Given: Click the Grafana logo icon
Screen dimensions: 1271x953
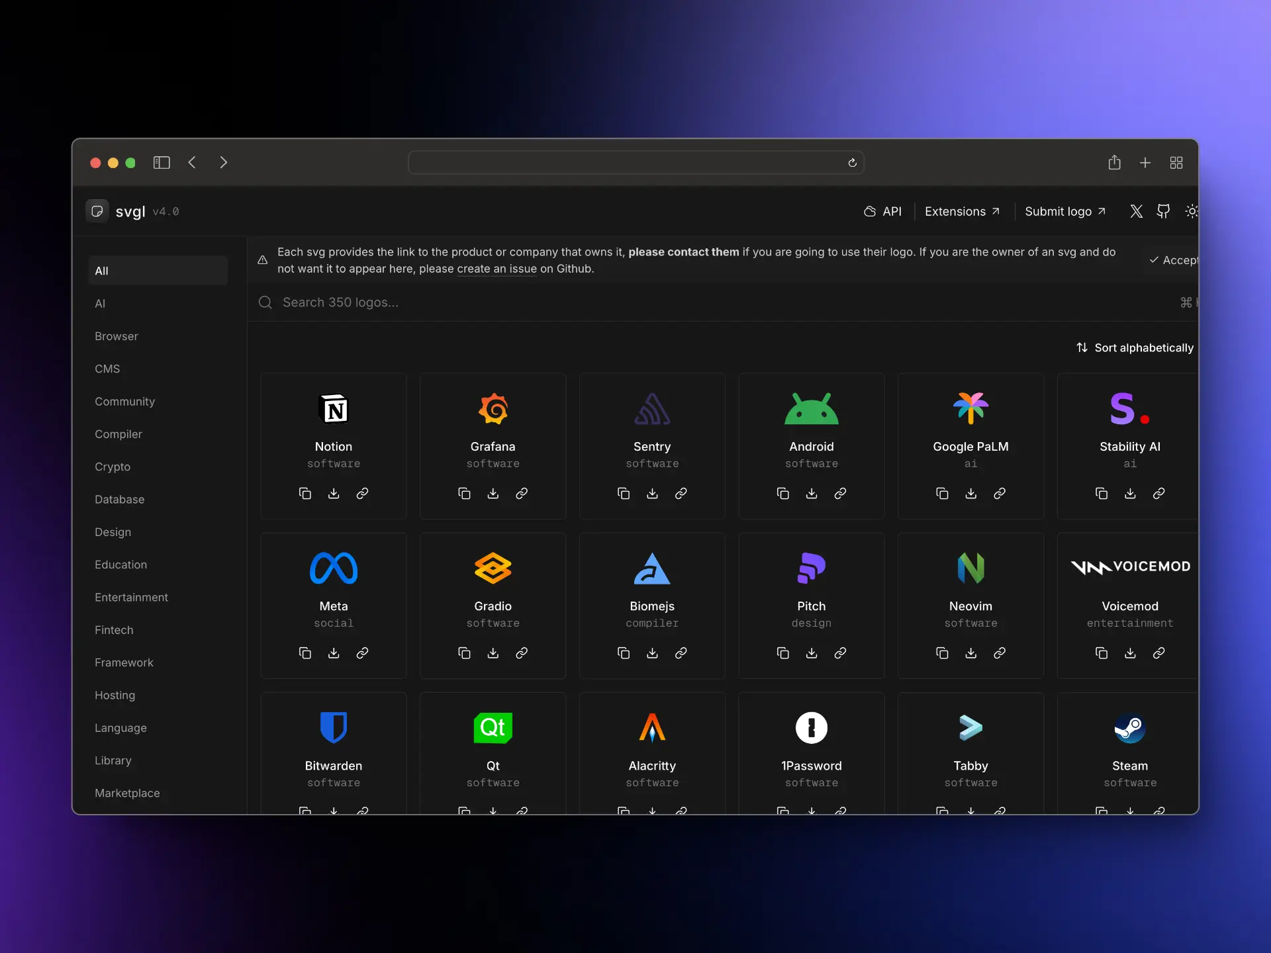Looking at the screenshot, I should pyautogui.click(x=493, y=408).
